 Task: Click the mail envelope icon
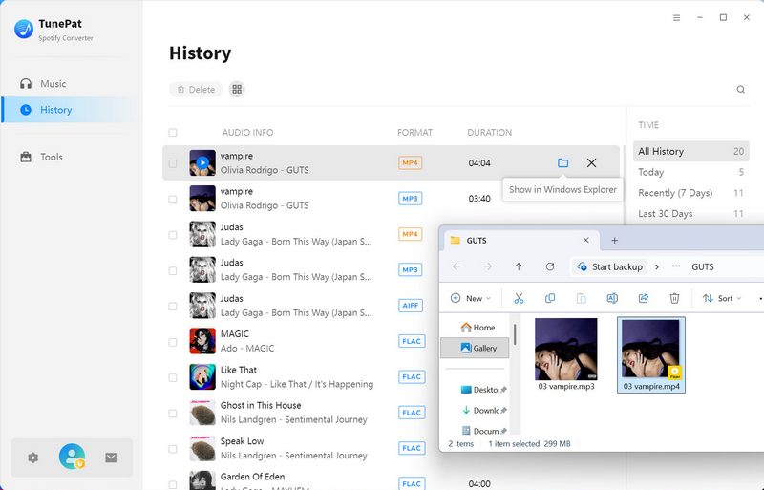point(111,458)
